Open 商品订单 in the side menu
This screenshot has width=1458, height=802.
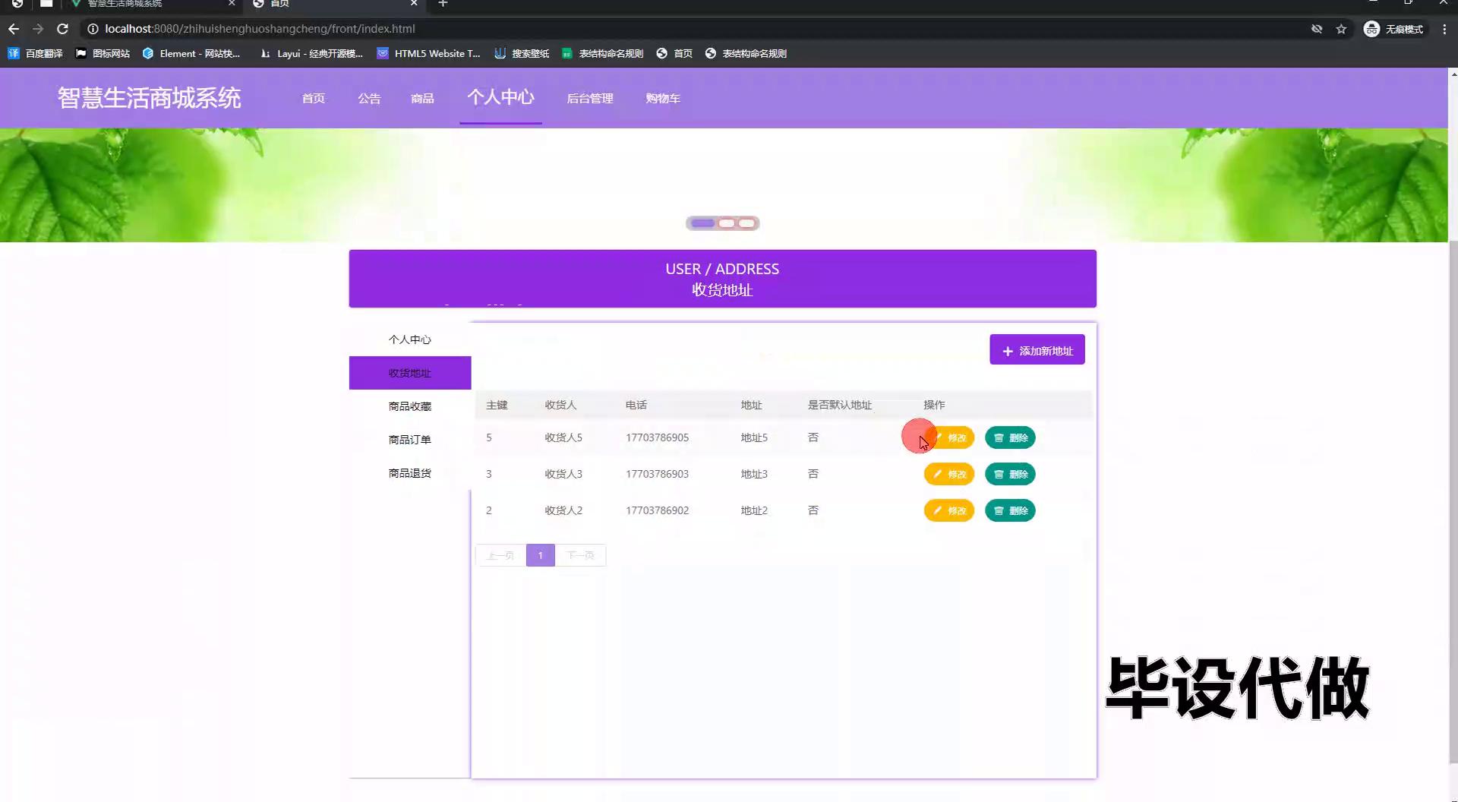[x=409, y=440]
